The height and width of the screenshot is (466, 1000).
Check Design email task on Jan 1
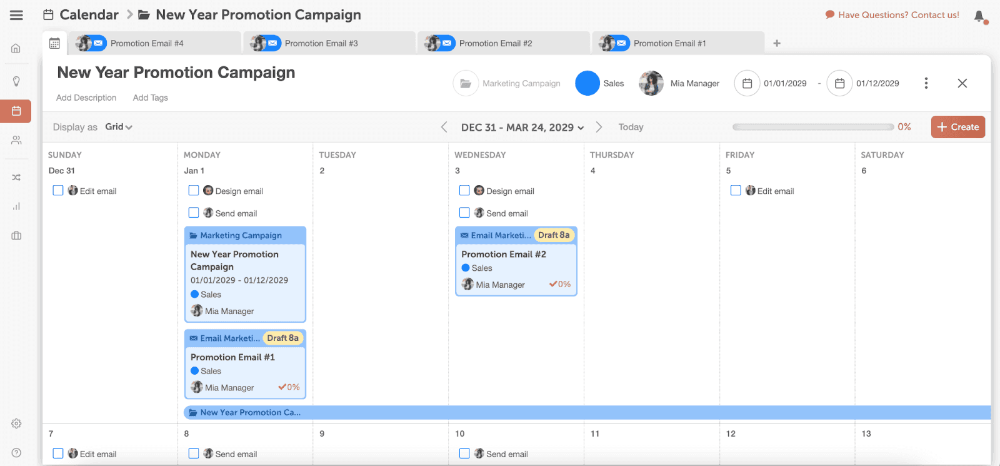coord(194,191)
